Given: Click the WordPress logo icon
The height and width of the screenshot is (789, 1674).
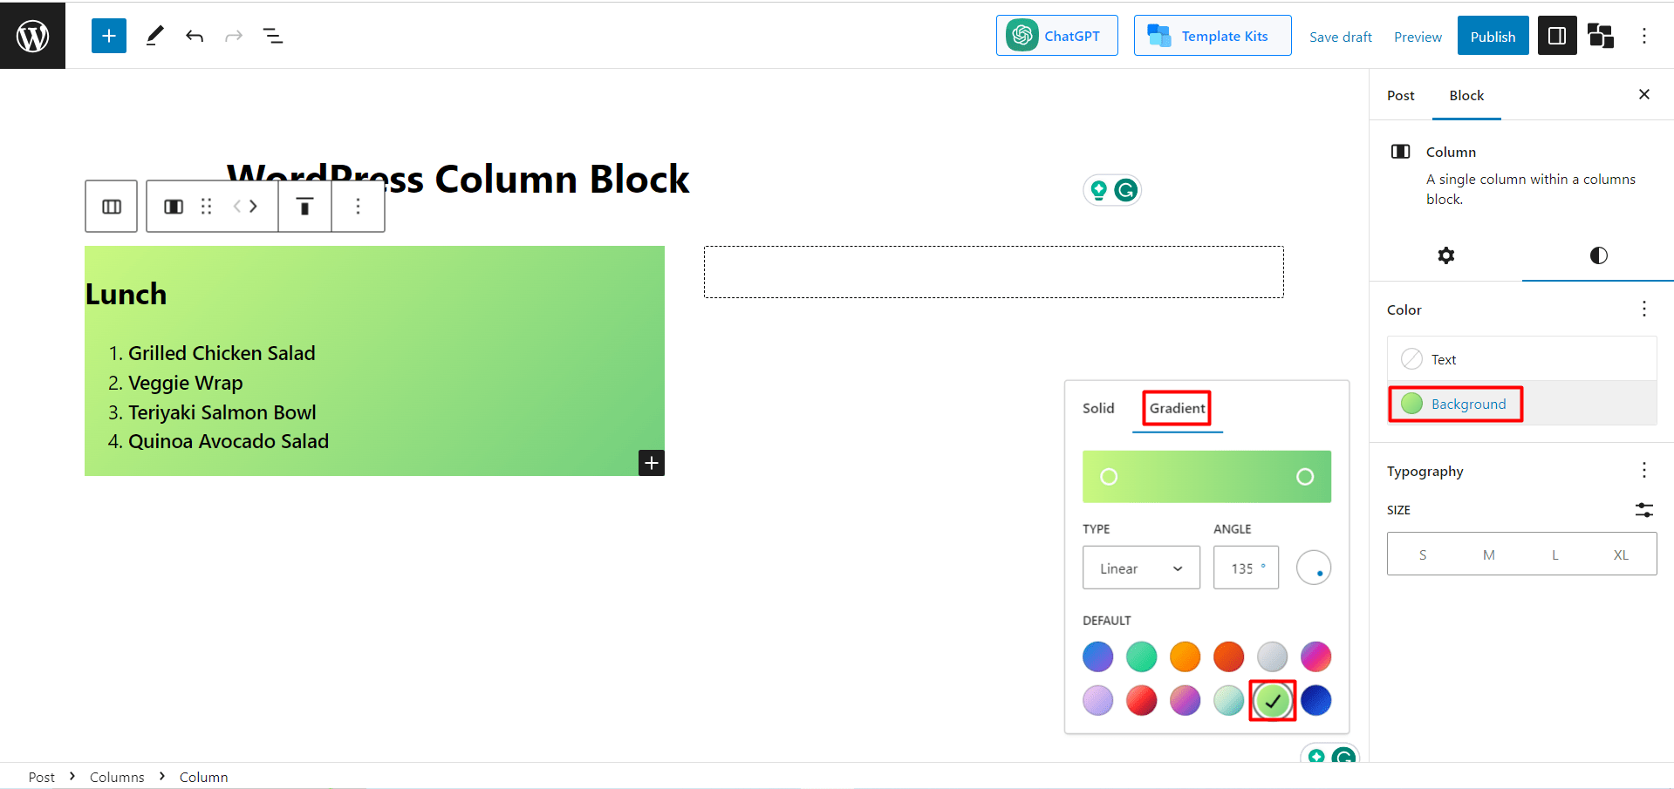Looking at the screenshot, I should (32, 36).
